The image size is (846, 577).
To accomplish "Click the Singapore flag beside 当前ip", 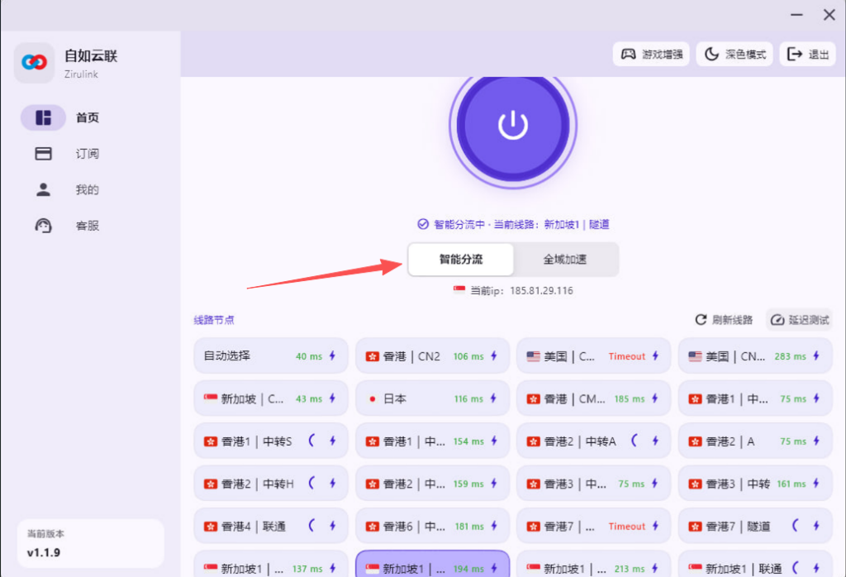I will pyautogui.click(x=459, y=290).
